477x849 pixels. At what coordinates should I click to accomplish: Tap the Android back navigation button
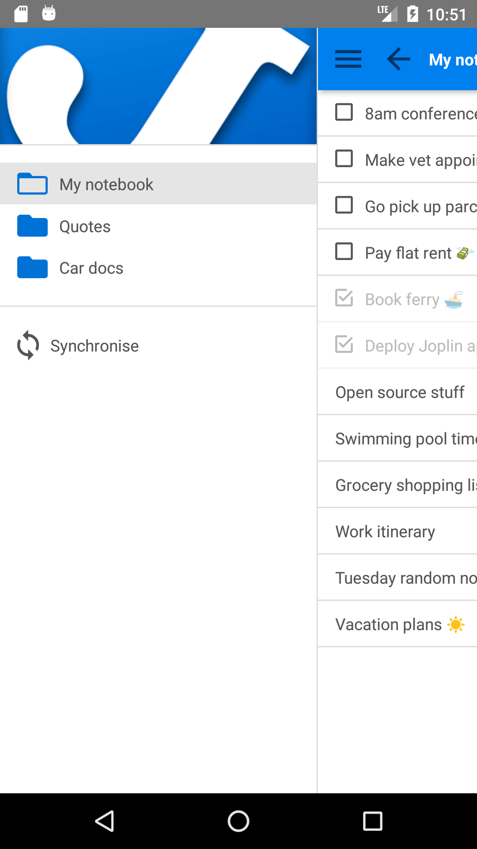click(105, 821)
